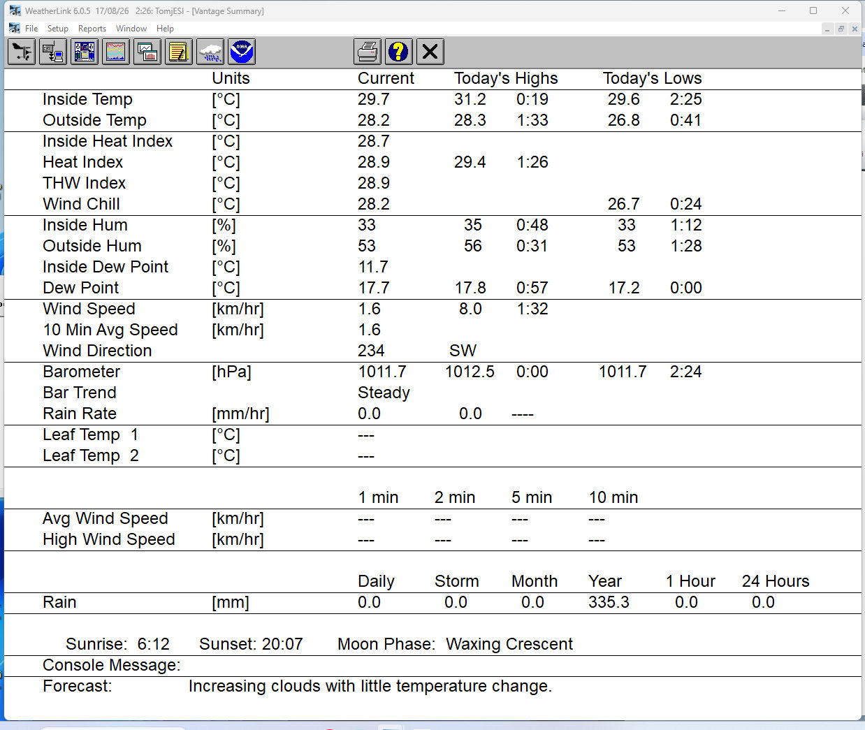This screenshot has height=730, width=865.
Task: Open the Window menu
Action: tap(131, 29)
